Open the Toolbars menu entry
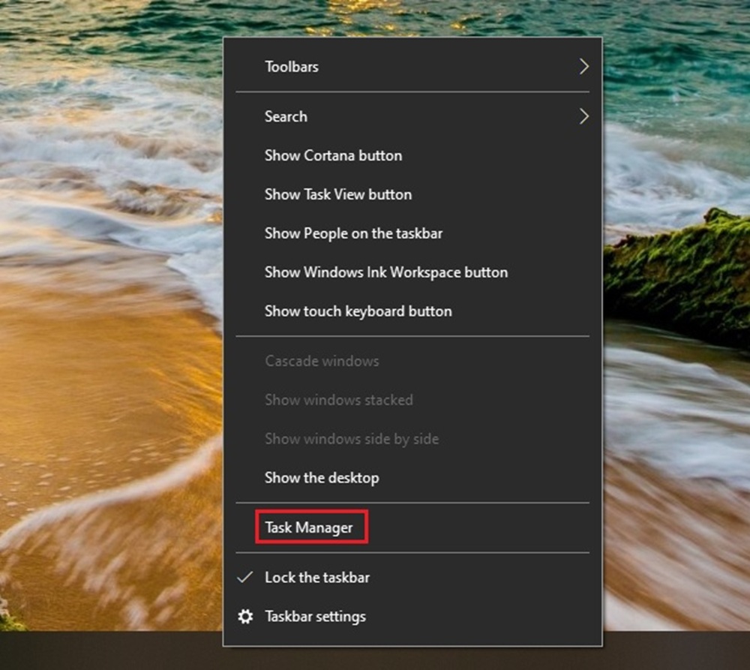The width and height of the screenshot is (750, 670). [x=292, y=67]
